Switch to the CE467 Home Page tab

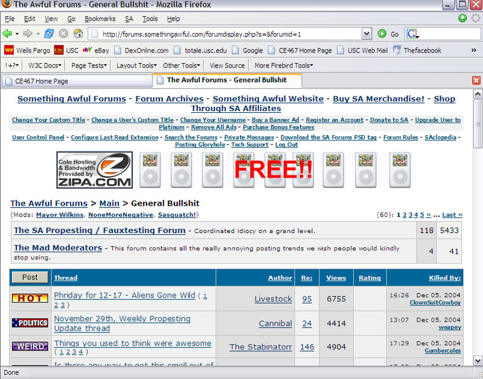77,81
